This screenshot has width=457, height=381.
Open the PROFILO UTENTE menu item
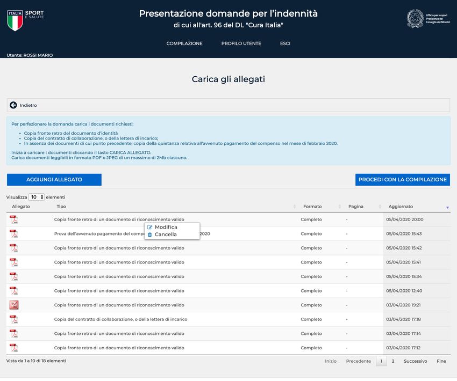(241, 43)
